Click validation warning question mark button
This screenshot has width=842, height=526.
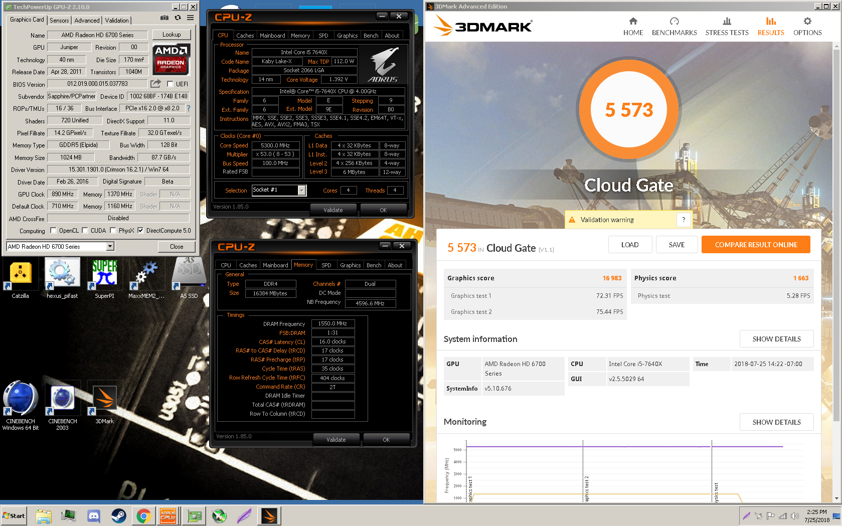point(684,220)
